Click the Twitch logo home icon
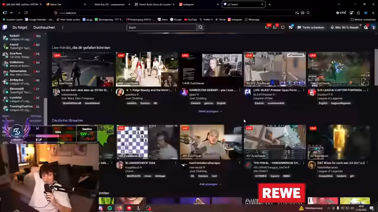Image resolution: width=378 pixels, height=212 pixels. [5, 28]
